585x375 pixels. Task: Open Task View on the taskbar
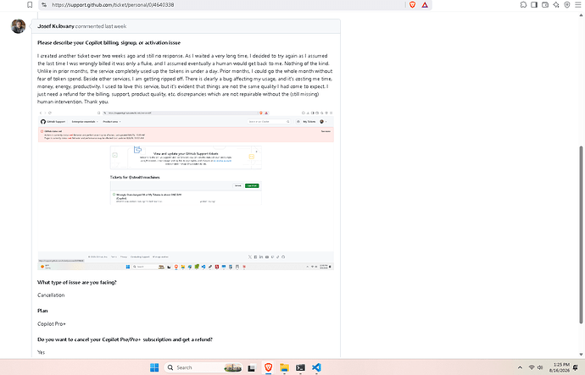click(x=252, y=368)
